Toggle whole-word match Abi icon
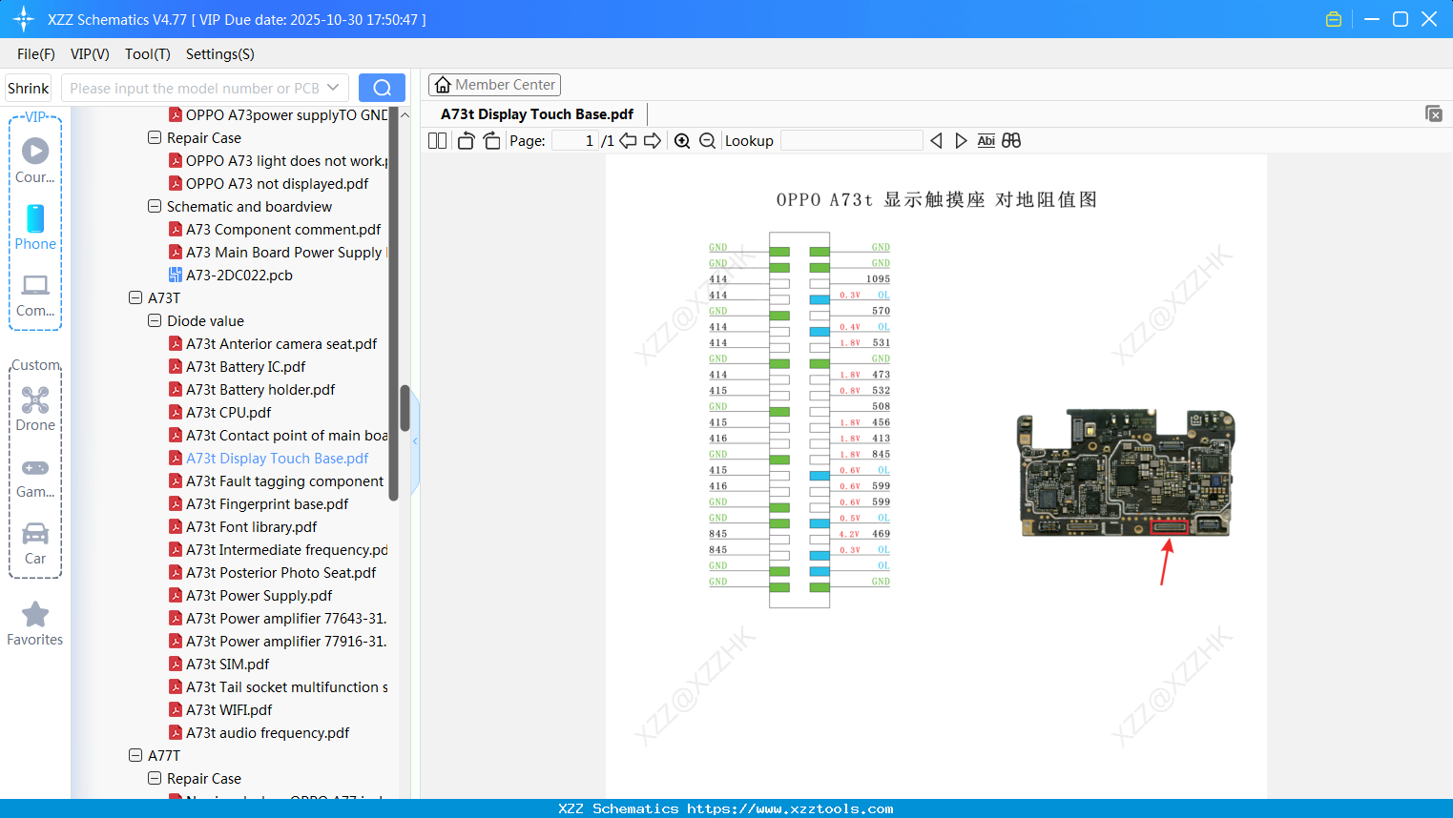Viewport: 1453px width, 818px height. pyautogui.click(x=986, y=140)
